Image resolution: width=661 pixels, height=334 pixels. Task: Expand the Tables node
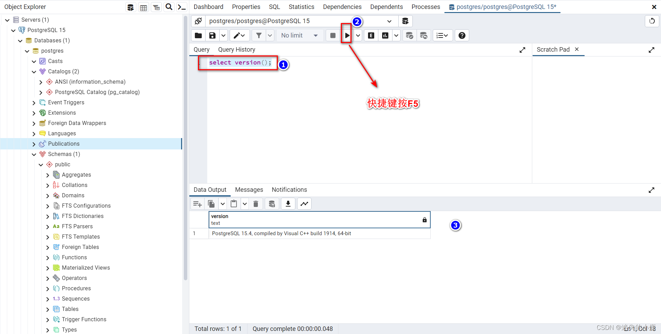pyautogui.click(x=48, y=309)
